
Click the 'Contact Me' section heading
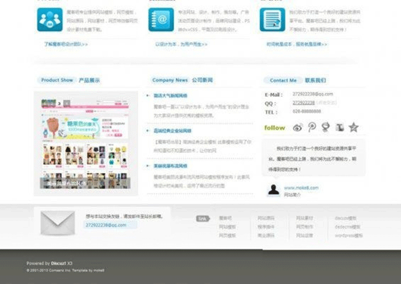pos(283,80)
